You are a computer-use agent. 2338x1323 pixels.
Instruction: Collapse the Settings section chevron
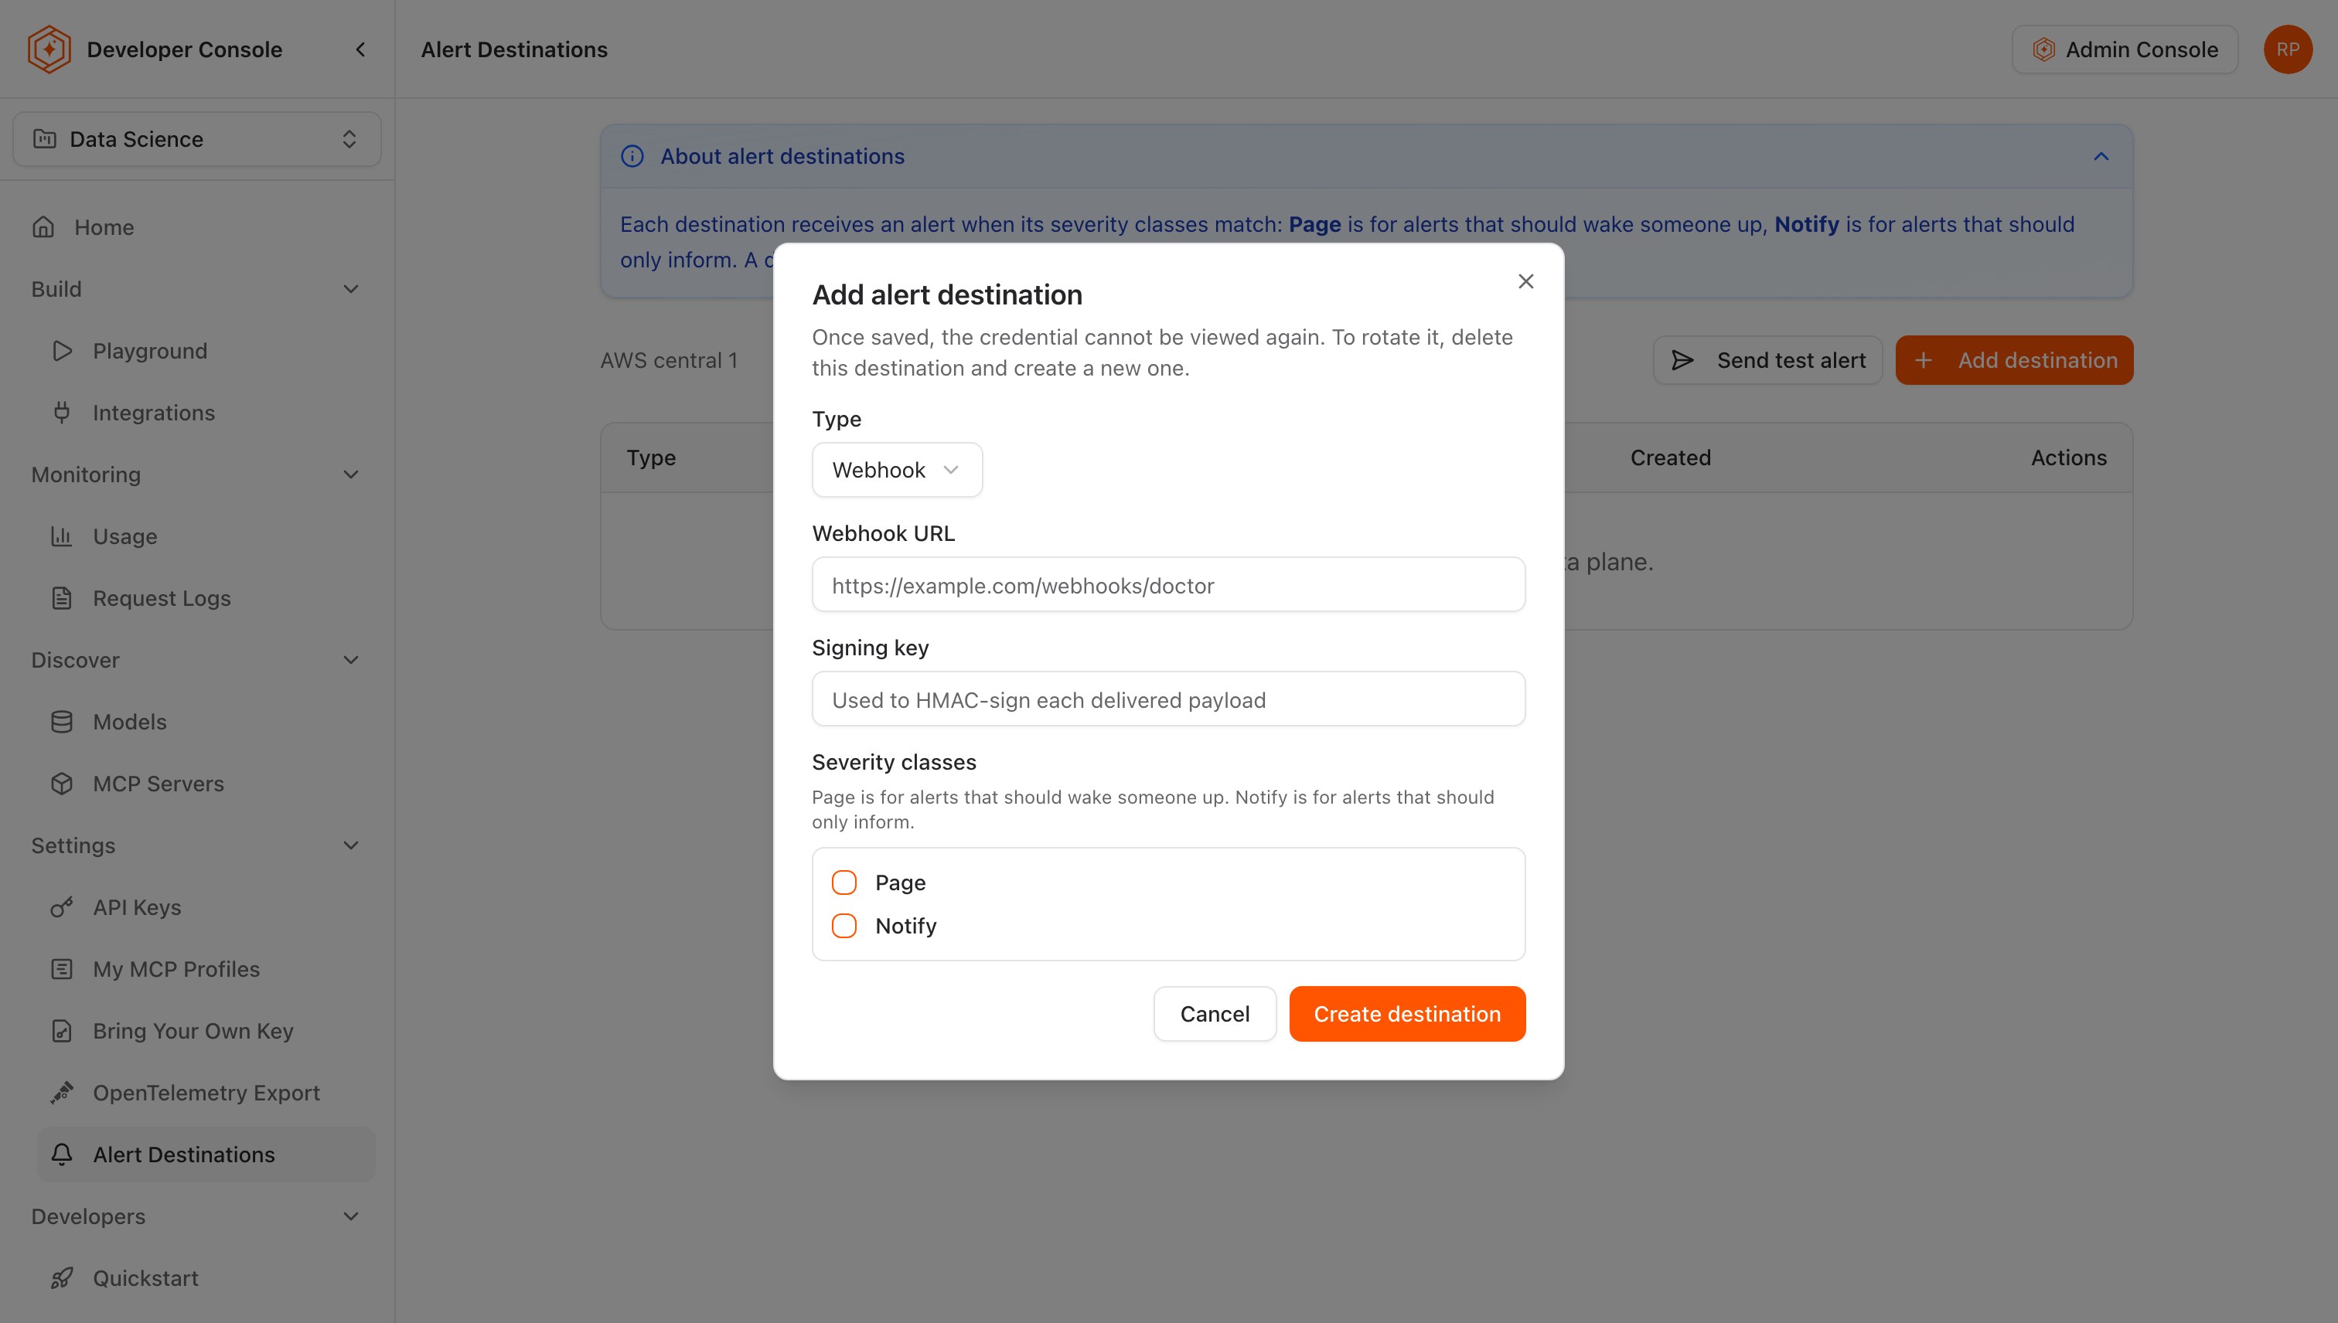(351, 845)
